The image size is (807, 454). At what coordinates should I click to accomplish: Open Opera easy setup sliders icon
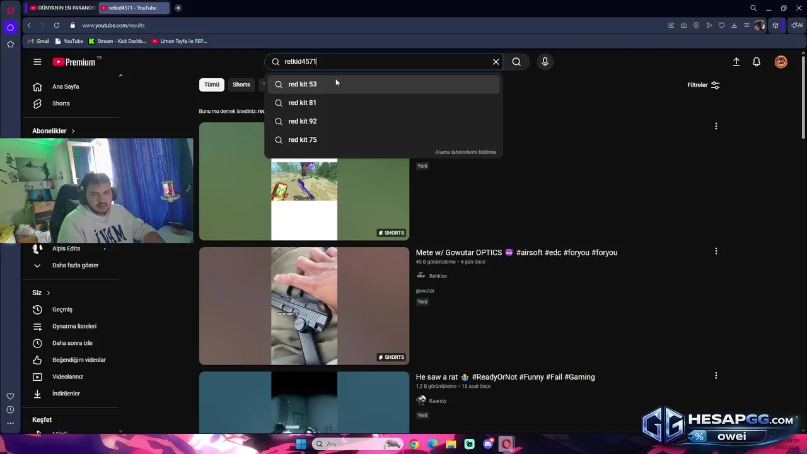click(746, 25)
